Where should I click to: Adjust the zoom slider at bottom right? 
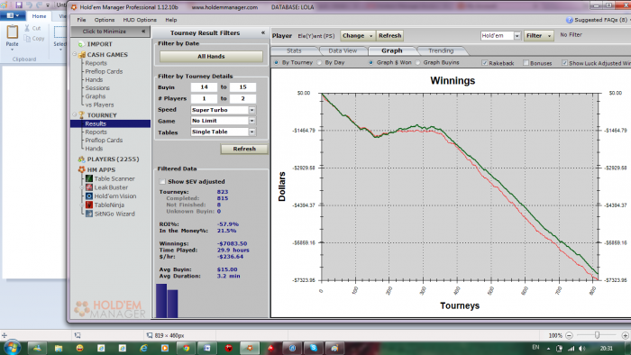597,335
